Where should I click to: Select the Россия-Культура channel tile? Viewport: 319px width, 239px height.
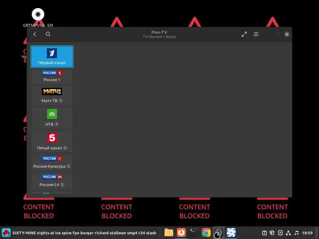[x=52, y=162]
